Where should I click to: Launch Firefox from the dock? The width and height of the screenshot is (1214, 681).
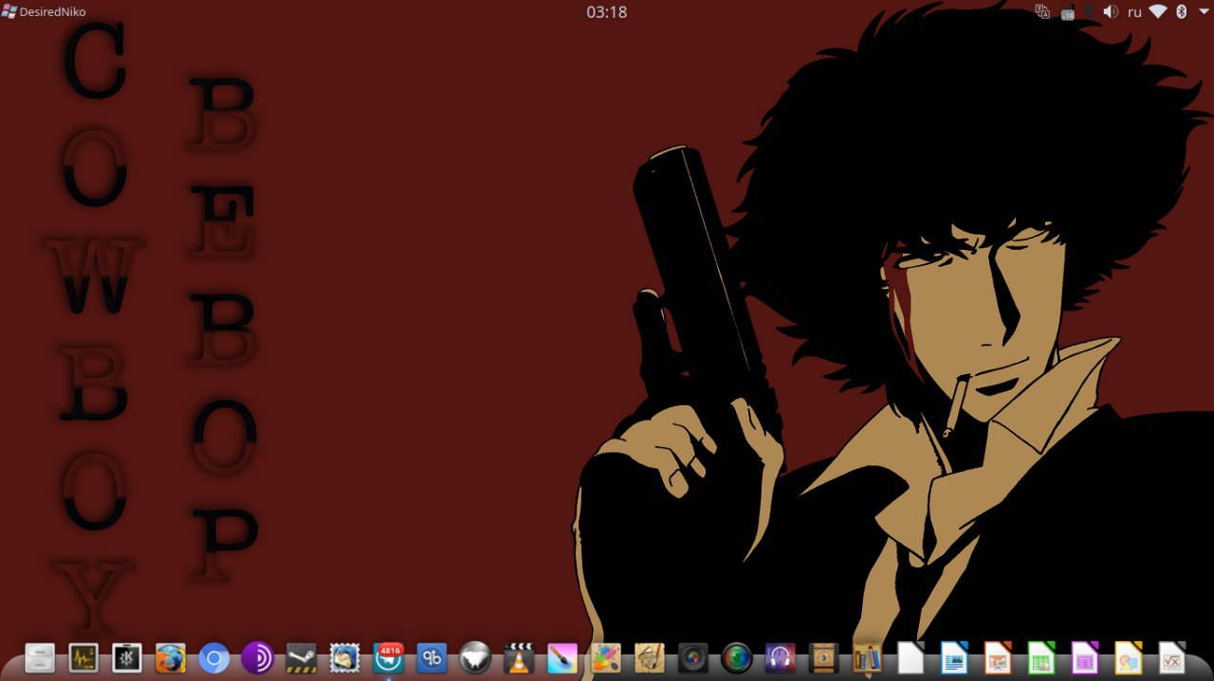[x=171, y=657]
